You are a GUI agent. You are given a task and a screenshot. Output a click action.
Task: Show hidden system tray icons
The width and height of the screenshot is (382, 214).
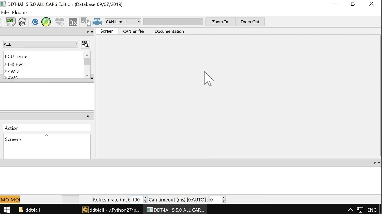point(351,210)
